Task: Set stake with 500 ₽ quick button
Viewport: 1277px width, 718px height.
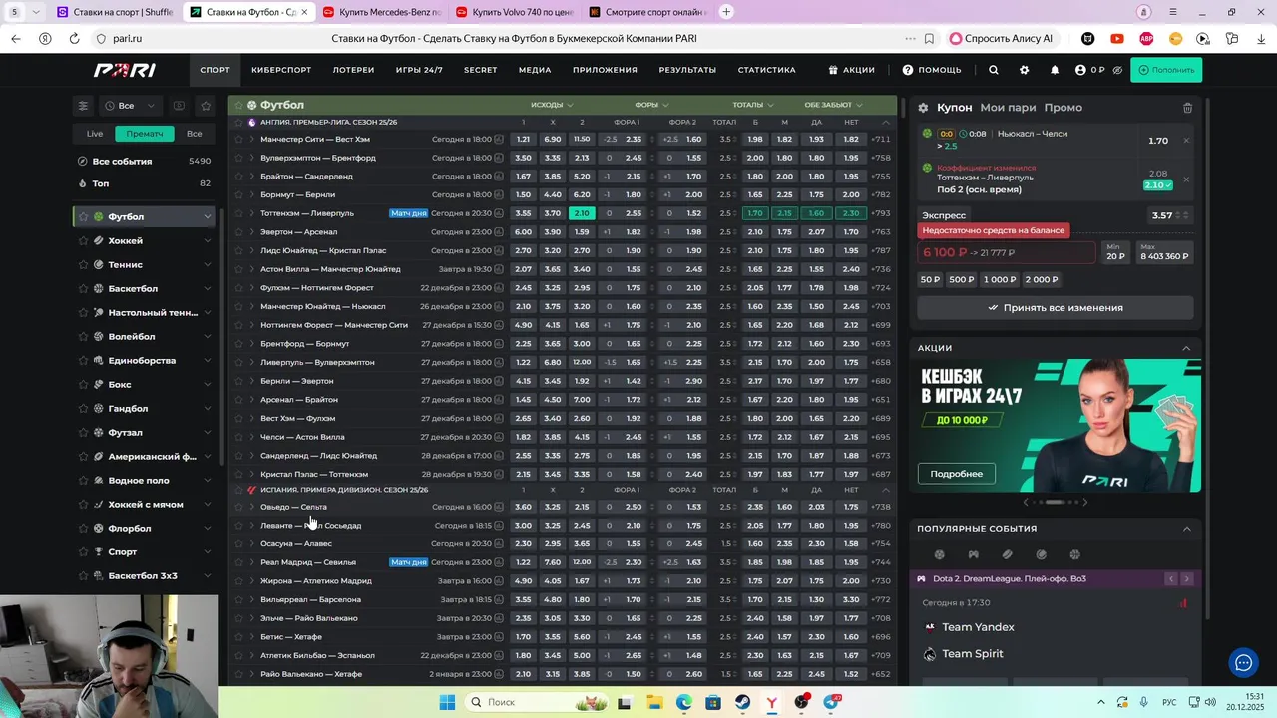Action: pyautogui.click(x=962, y=280)
